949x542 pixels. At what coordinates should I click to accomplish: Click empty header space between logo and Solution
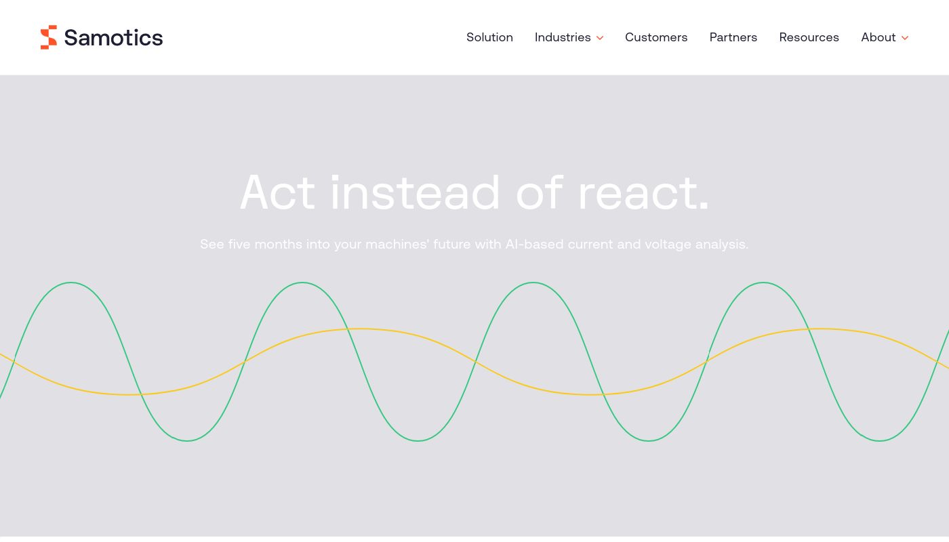pos(312,37)
